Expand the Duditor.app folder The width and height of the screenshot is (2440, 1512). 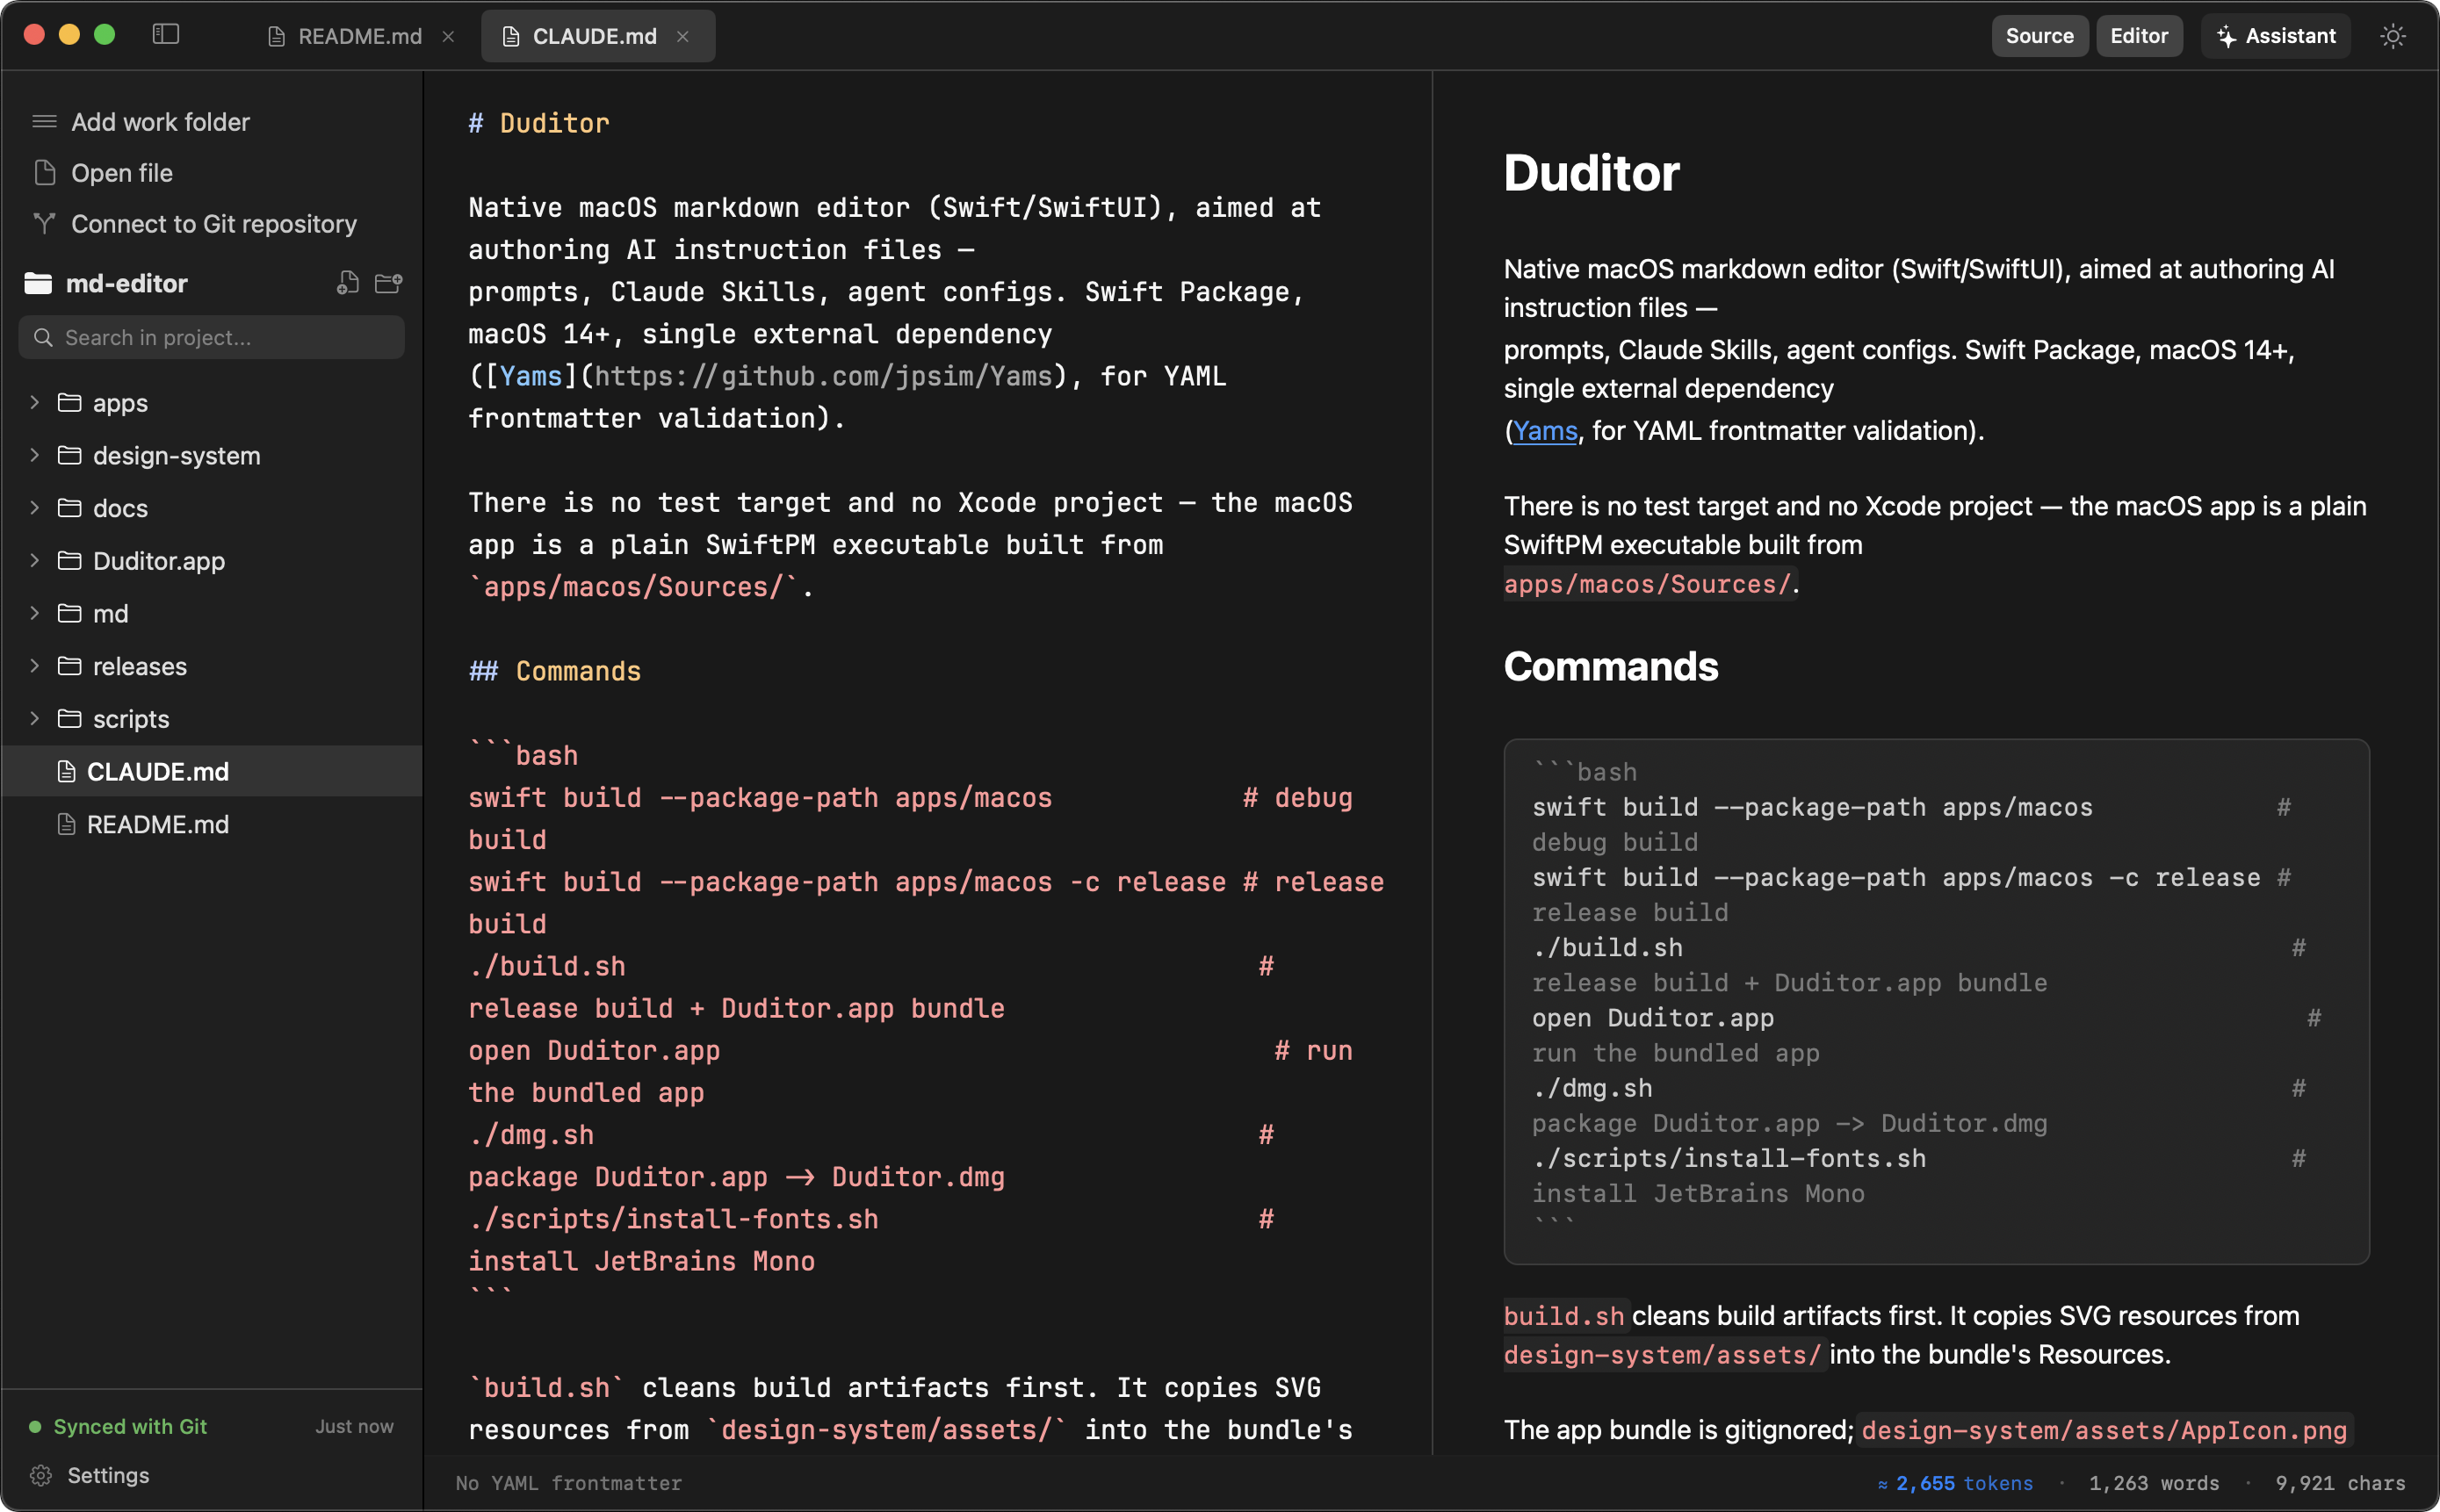(x=35, y=560)
